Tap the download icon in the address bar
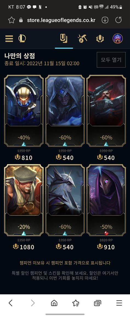130x317 pixels. coord(105,20)
